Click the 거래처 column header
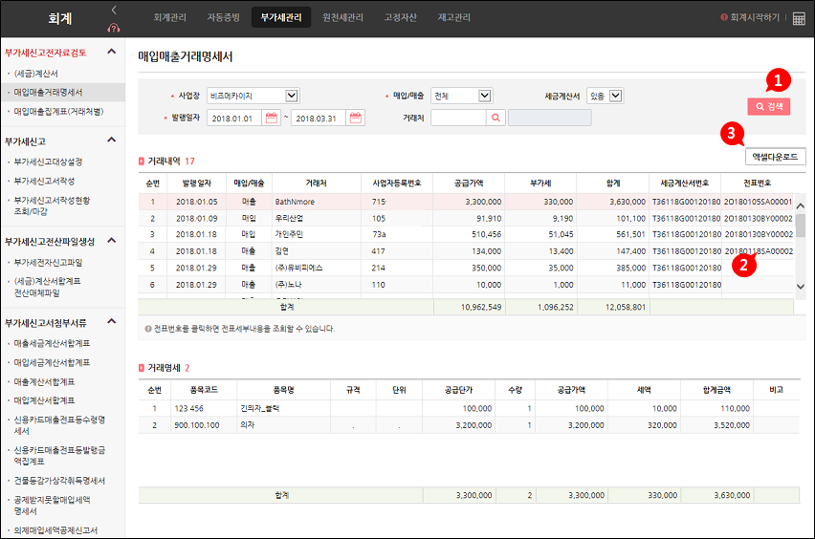Screen dimensions: 815x539 coord(316,183)
